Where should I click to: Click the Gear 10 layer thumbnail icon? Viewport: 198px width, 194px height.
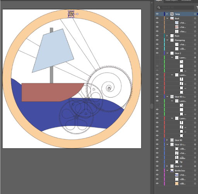point(172,166)
